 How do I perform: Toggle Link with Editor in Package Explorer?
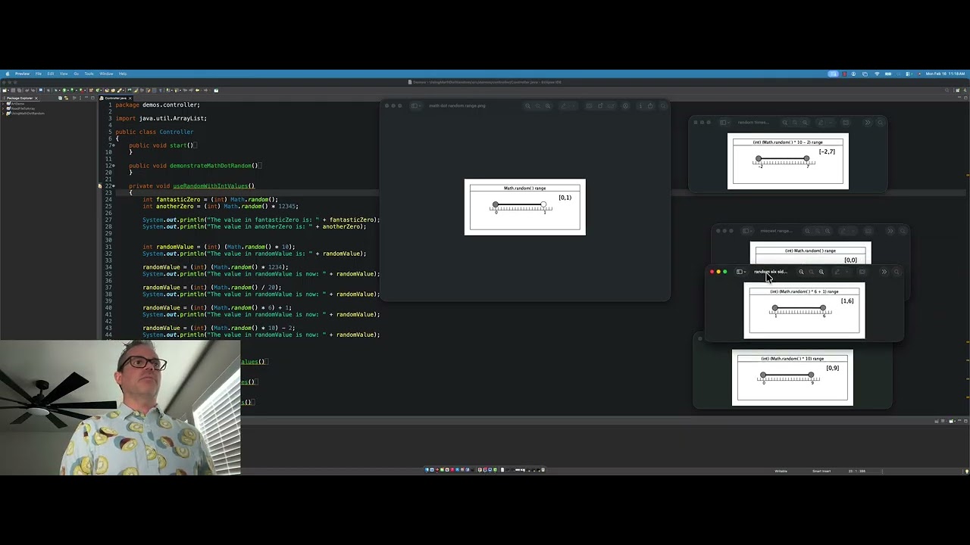66,98
